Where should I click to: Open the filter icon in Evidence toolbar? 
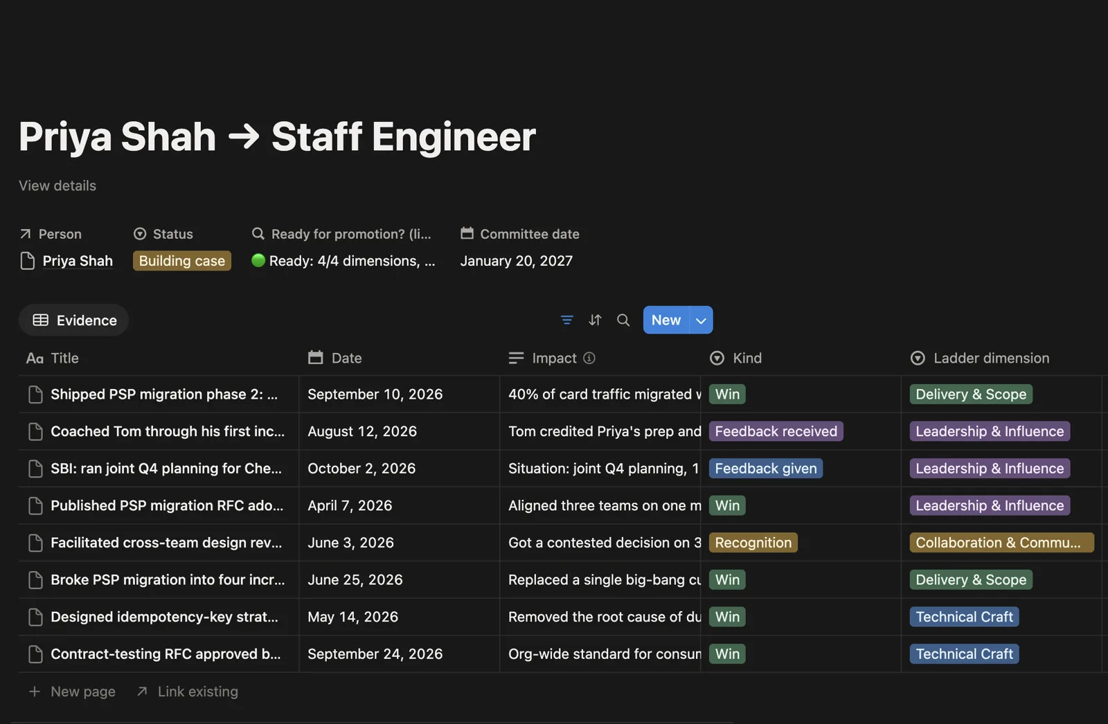point(566,320)
